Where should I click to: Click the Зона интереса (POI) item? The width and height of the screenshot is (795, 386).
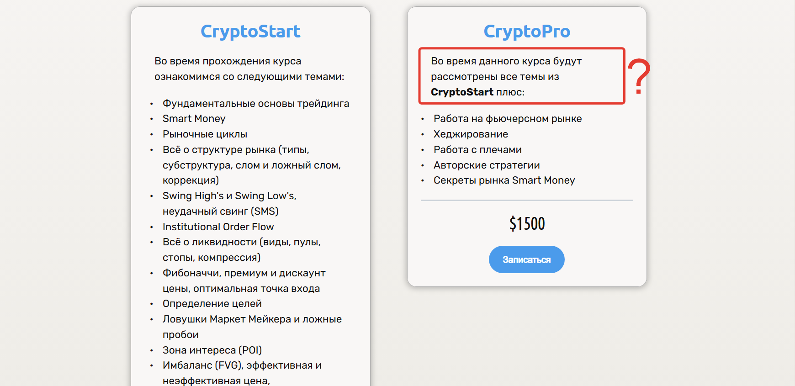(212, 350)
